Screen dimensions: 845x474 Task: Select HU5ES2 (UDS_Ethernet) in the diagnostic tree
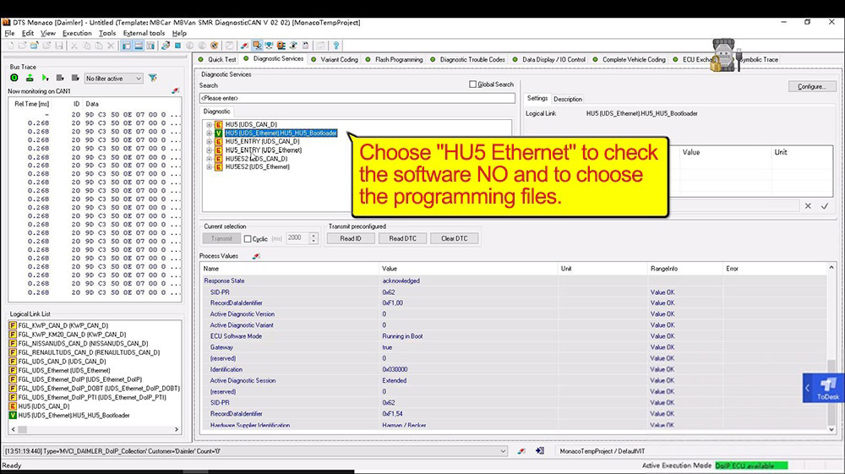(257, 167)
